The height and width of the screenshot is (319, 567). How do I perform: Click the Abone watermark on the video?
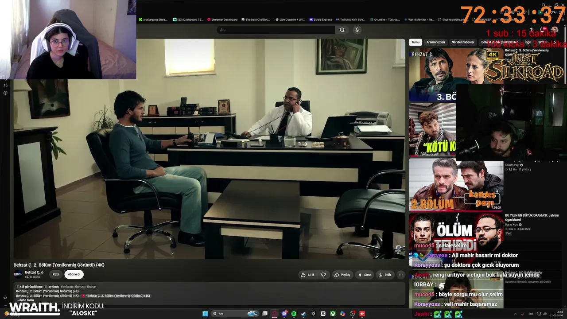point(398,249)
